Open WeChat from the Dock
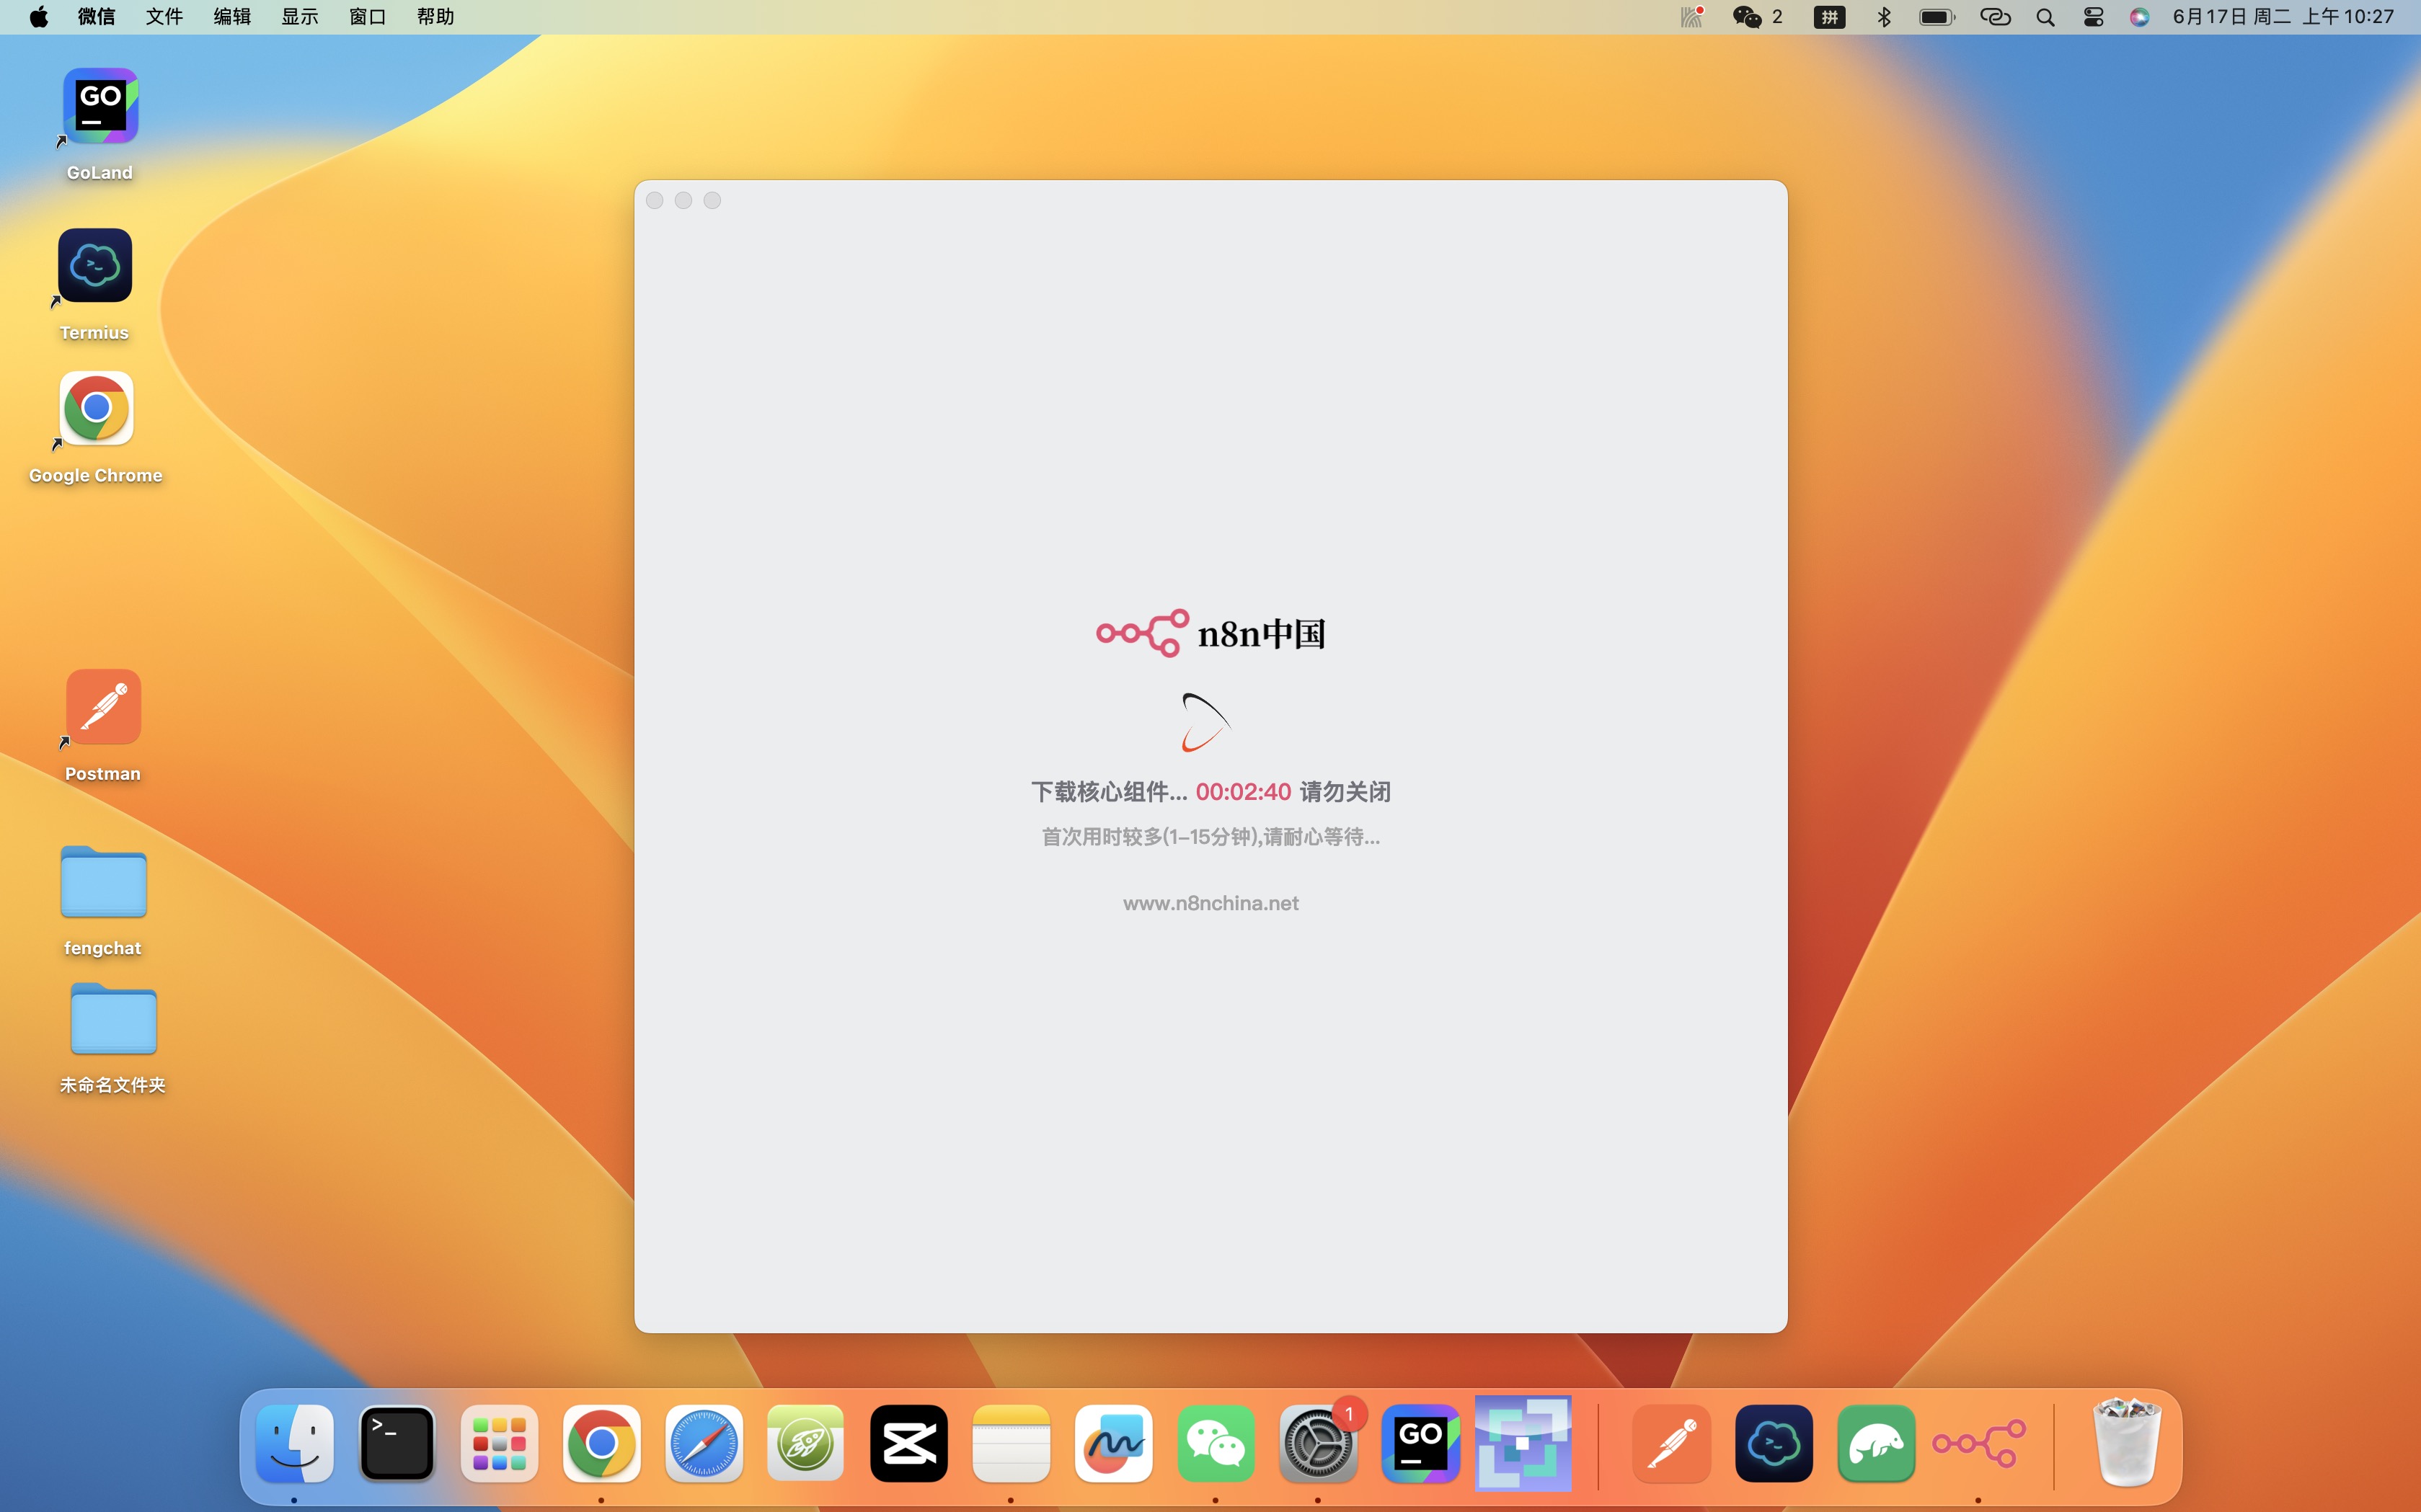Screen dimensions: 2421x1512 (1216, 1443)
